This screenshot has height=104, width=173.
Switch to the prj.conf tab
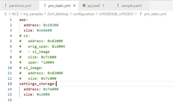point(95,6)
